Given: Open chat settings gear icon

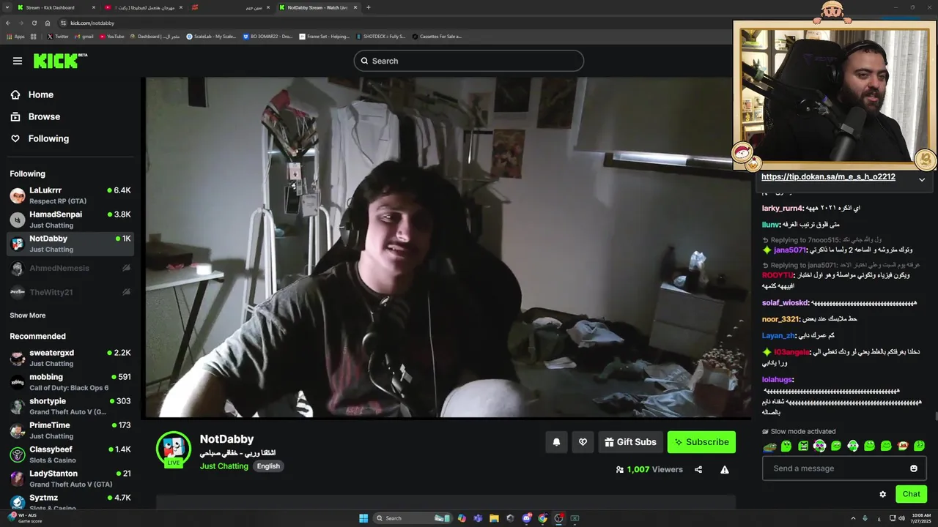Looking at the screenshot, I should point(883,494).
